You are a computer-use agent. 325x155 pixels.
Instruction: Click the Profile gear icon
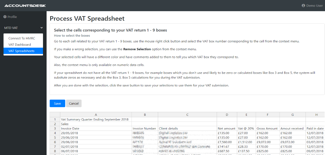pyautogui.click(x=5, y=17)
